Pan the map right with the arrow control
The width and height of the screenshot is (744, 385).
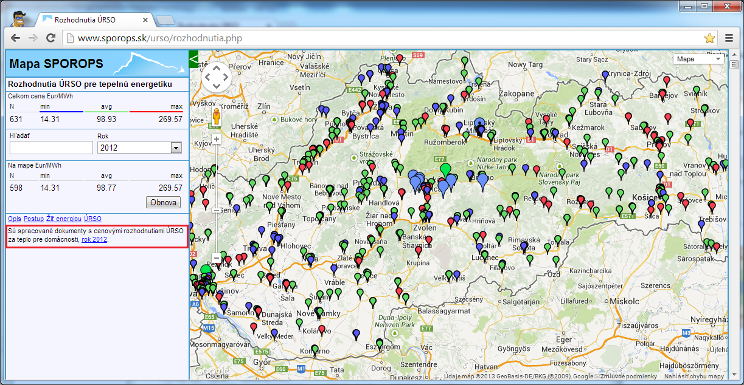tap(226, 77)
